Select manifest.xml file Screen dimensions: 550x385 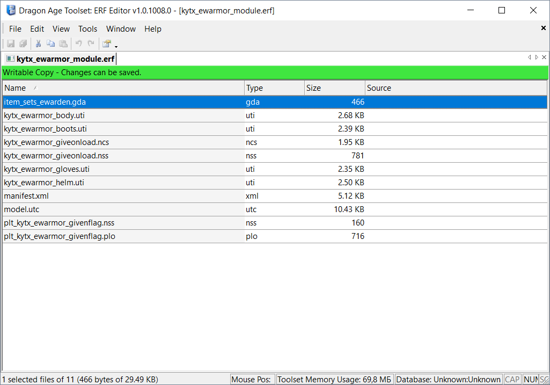[x=275, y=196]
